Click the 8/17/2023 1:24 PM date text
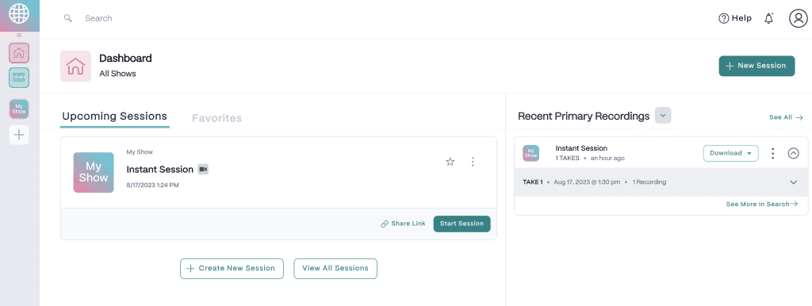Viewport: 812px width, 306px height. coord(153,185)
